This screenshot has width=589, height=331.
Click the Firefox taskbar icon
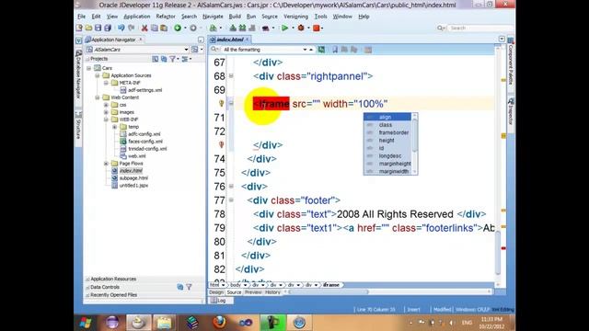coord(219,323)
